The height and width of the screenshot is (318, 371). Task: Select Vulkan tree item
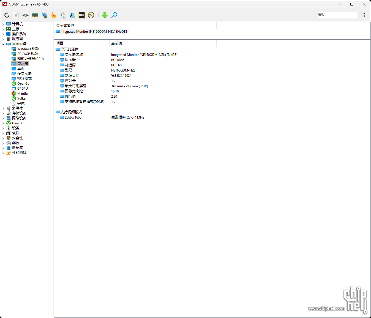(20, 98)
